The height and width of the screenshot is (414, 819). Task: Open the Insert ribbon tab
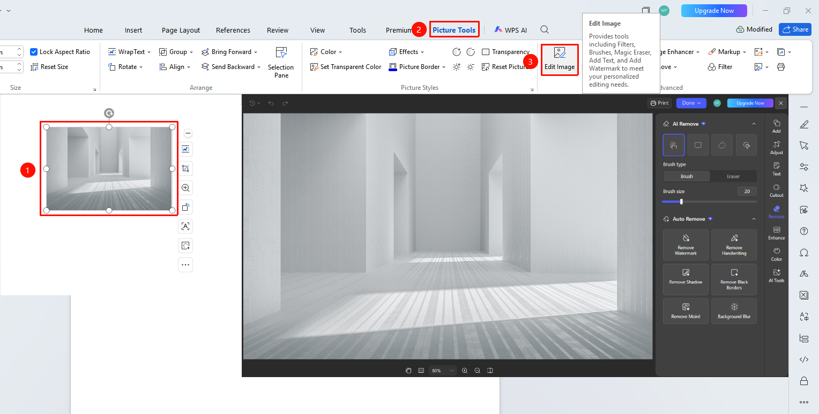[x=133, y=30]
